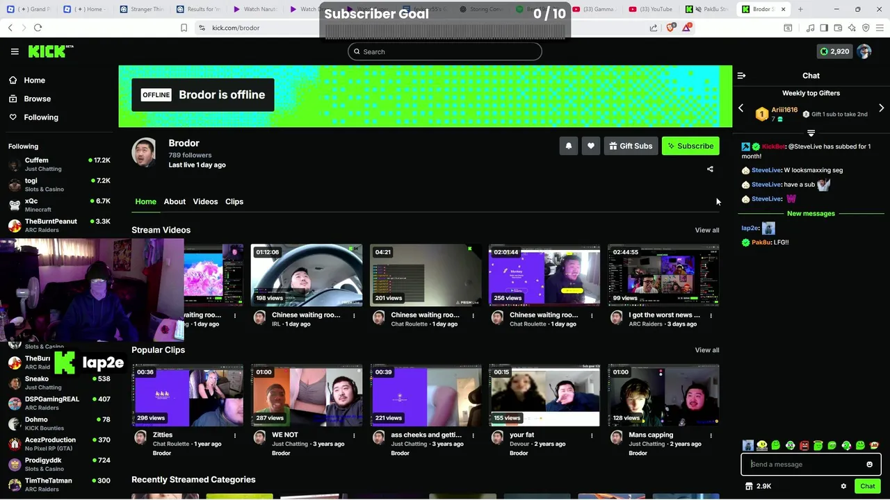Go to Home in sidebar

(x=34, y=80)
